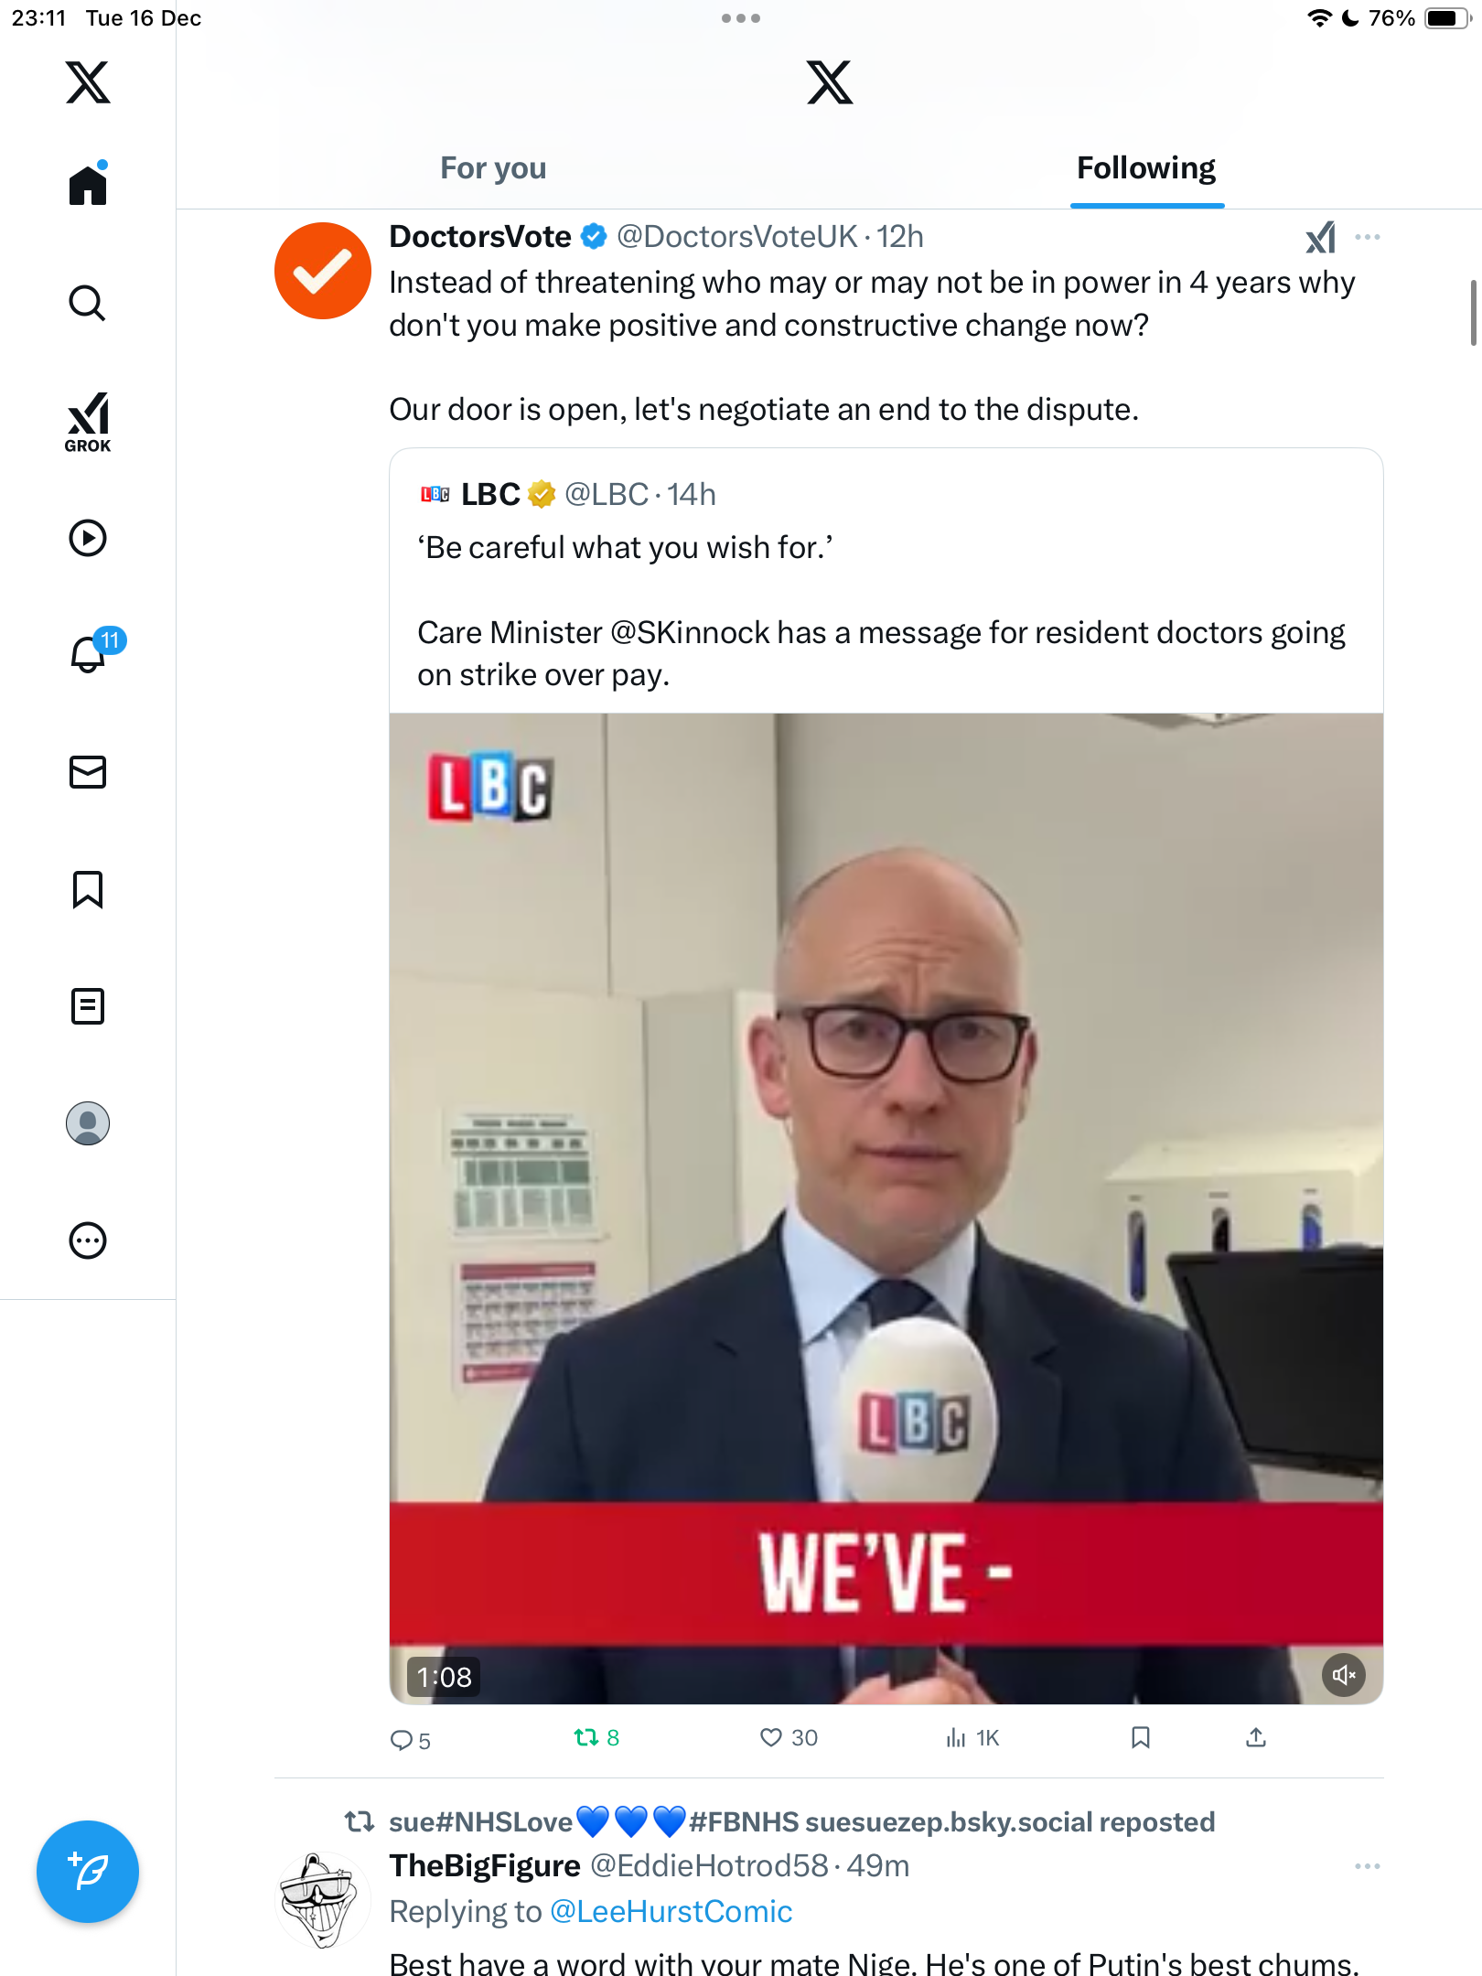Open the search icon in sidebar
The image size is (1482, 1976).
click(x=88, y=303)
